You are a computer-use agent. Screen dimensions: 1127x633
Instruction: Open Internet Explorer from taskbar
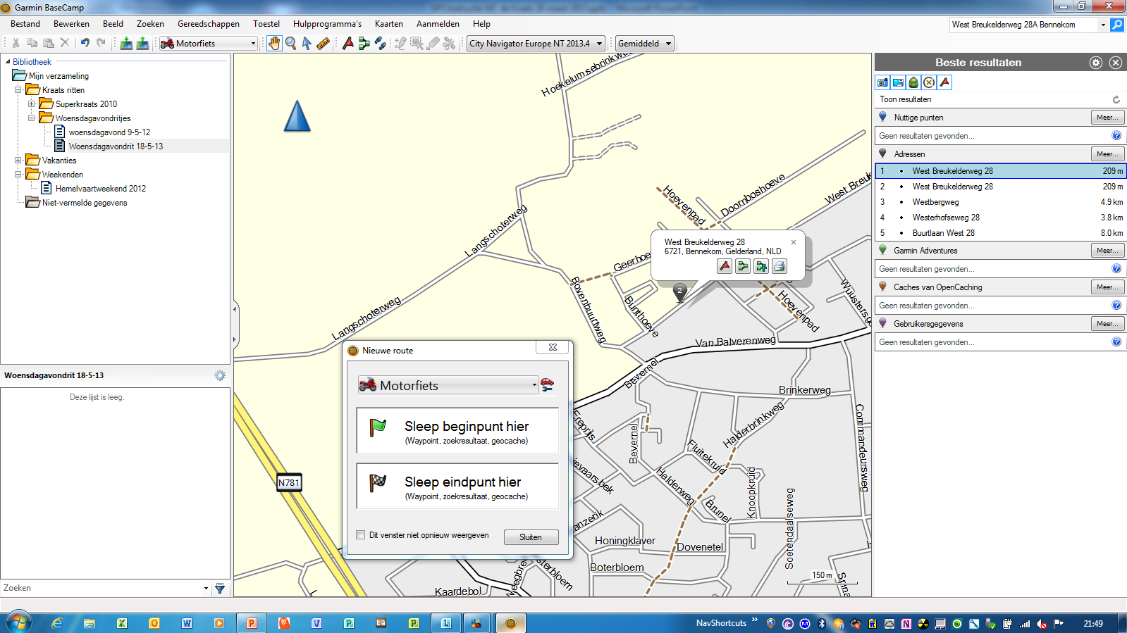[x=57, y=623]
